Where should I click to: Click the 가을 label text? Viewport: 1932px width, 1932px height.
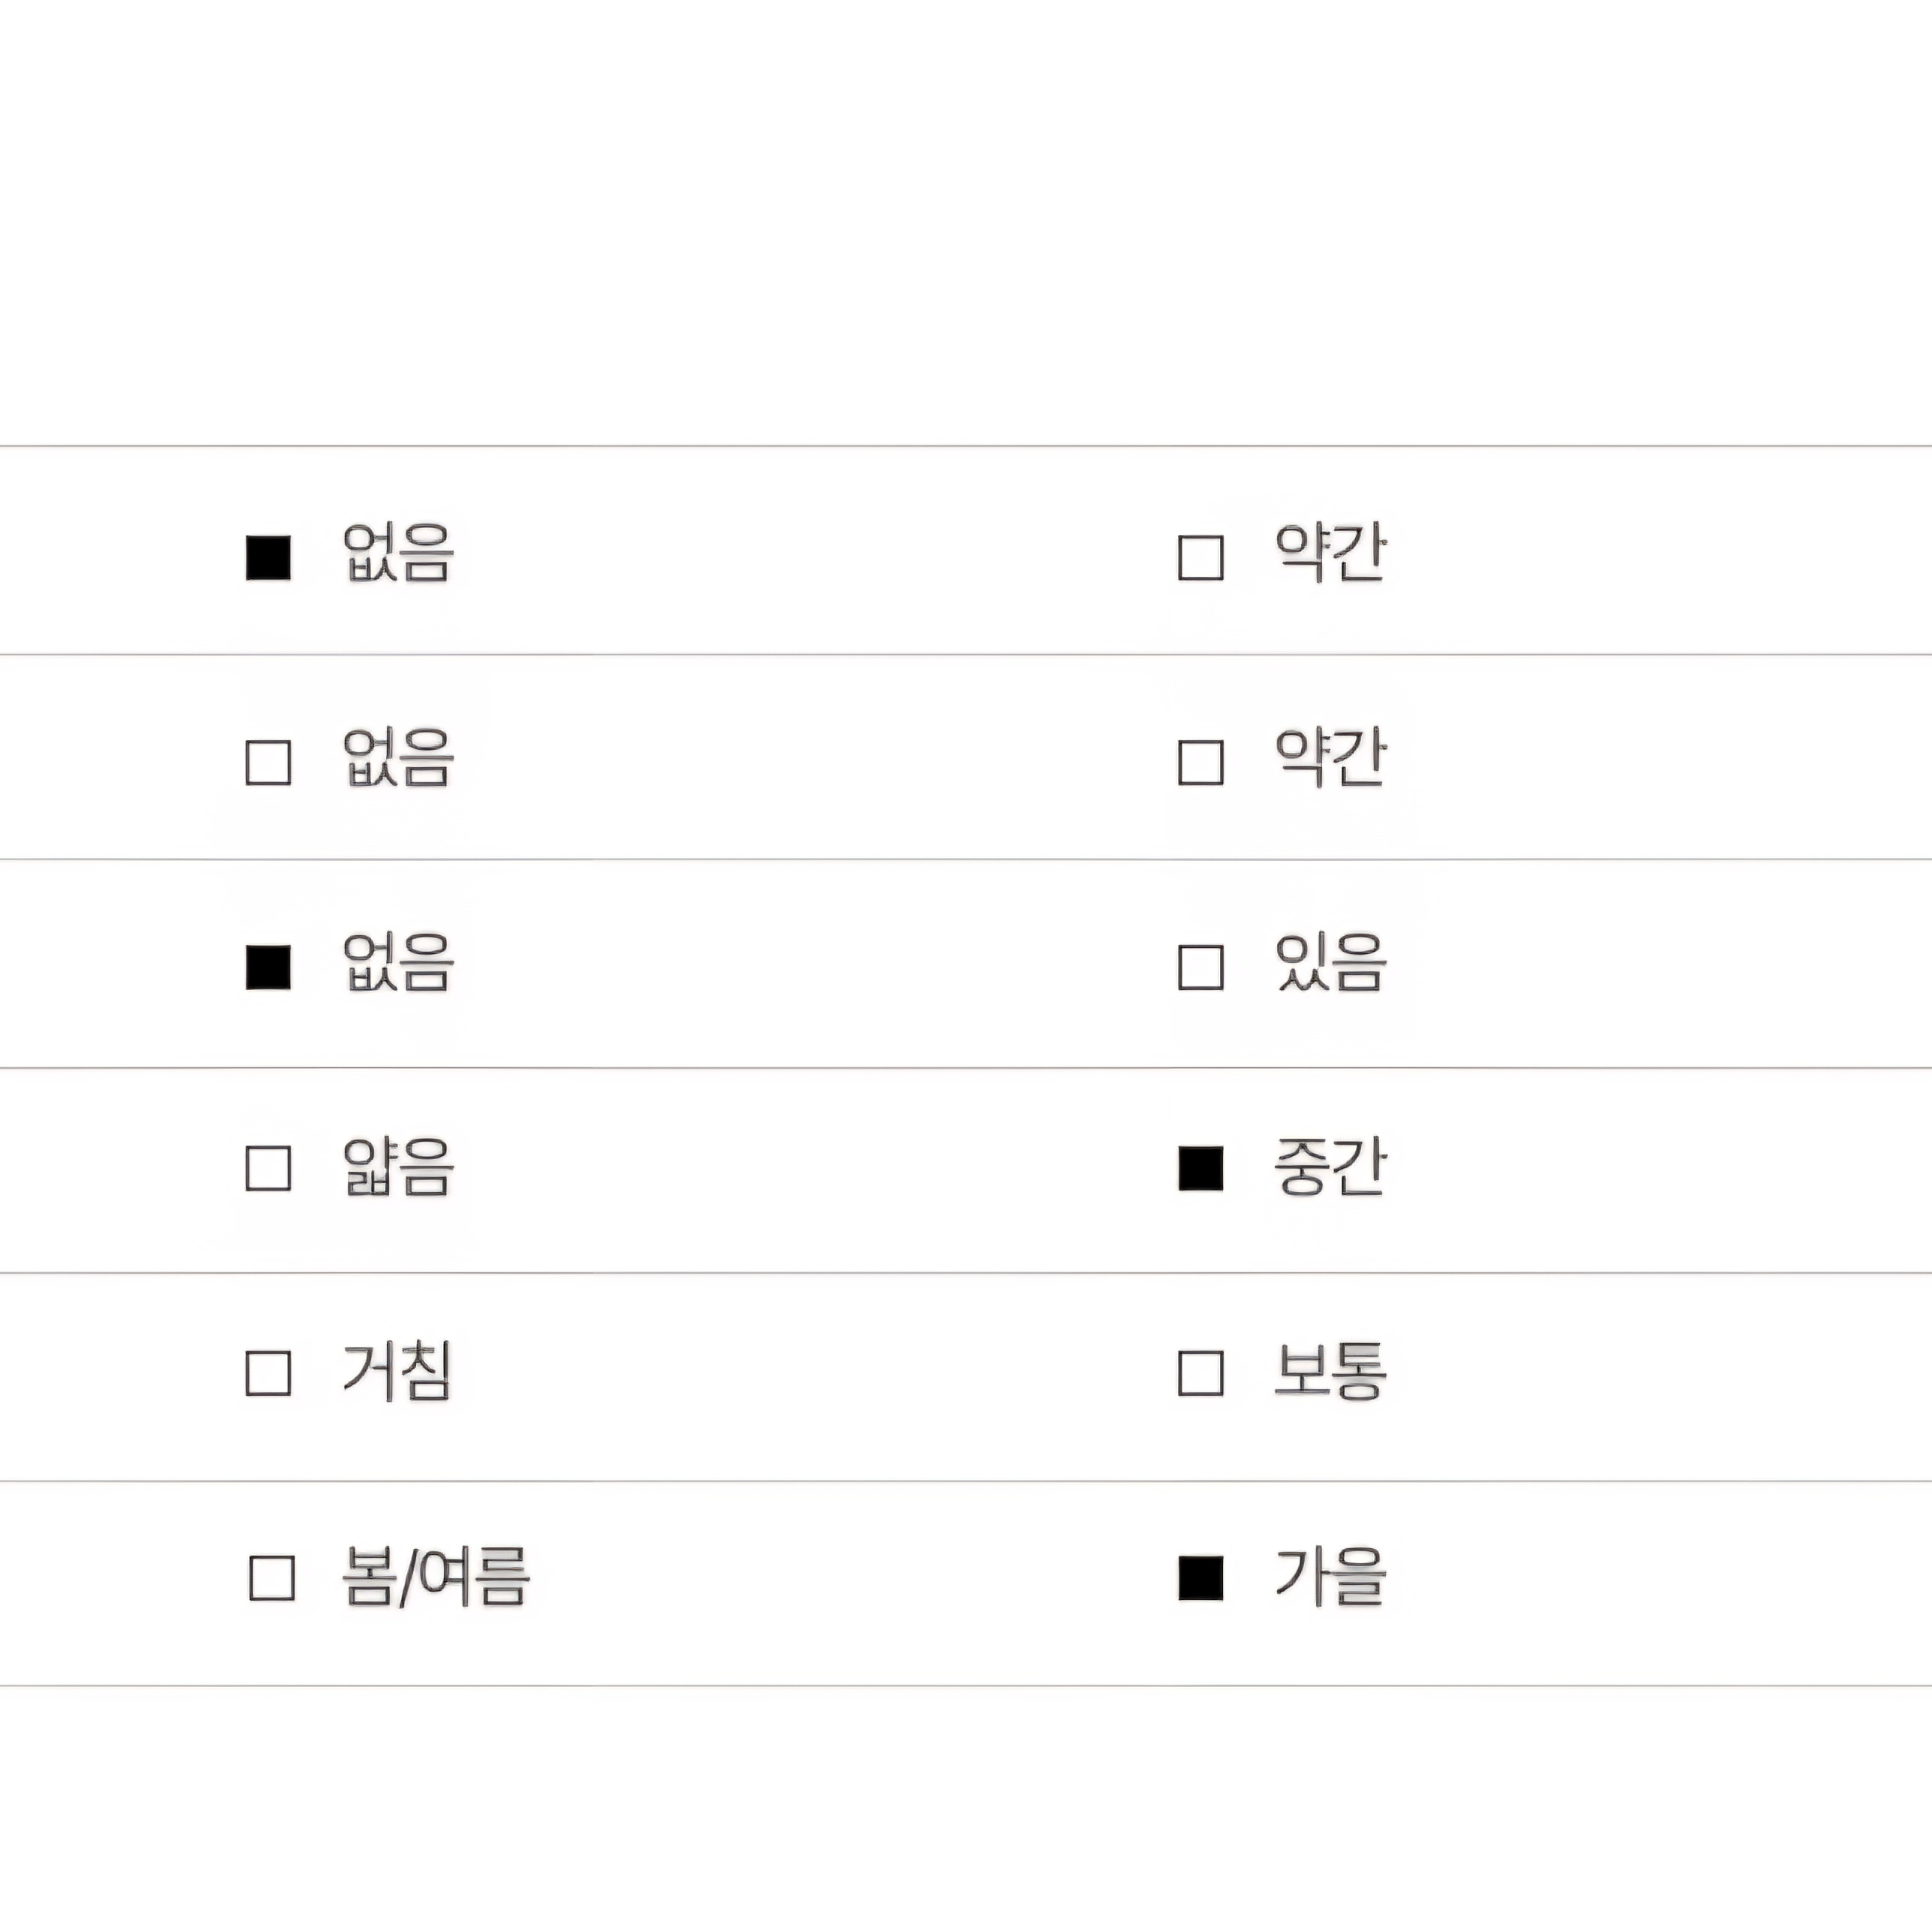[1330, 1576]
